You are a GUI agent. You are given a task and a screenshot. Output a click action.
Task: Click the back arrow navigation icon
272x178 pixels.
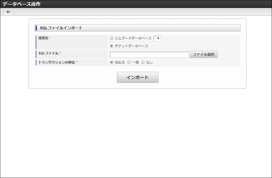click(x=8, y=12)
